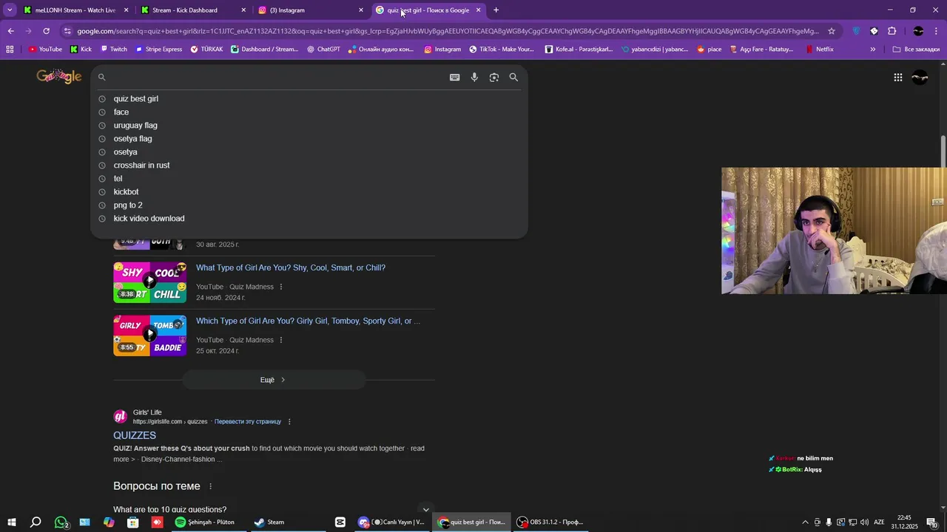
Task: Expand more videos with Ещё
Action: pos(273,380)
